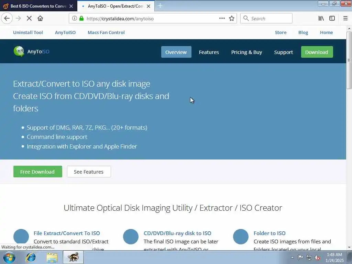Open the Windows Start button

tap(9, 257)
